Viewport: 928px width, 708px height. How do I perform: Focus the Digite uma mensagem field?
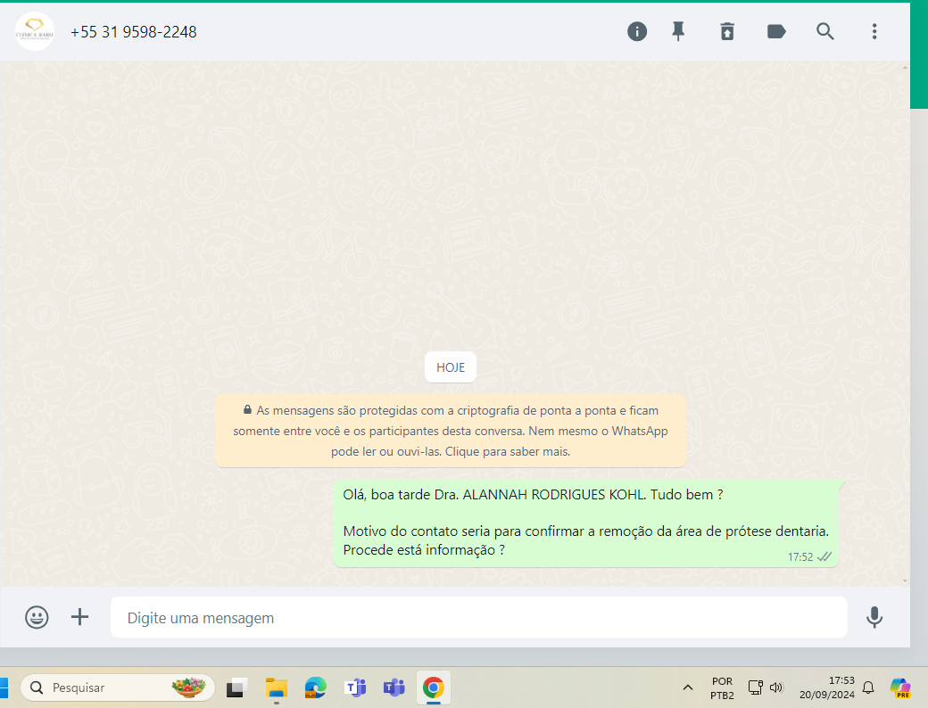[479, 618]
